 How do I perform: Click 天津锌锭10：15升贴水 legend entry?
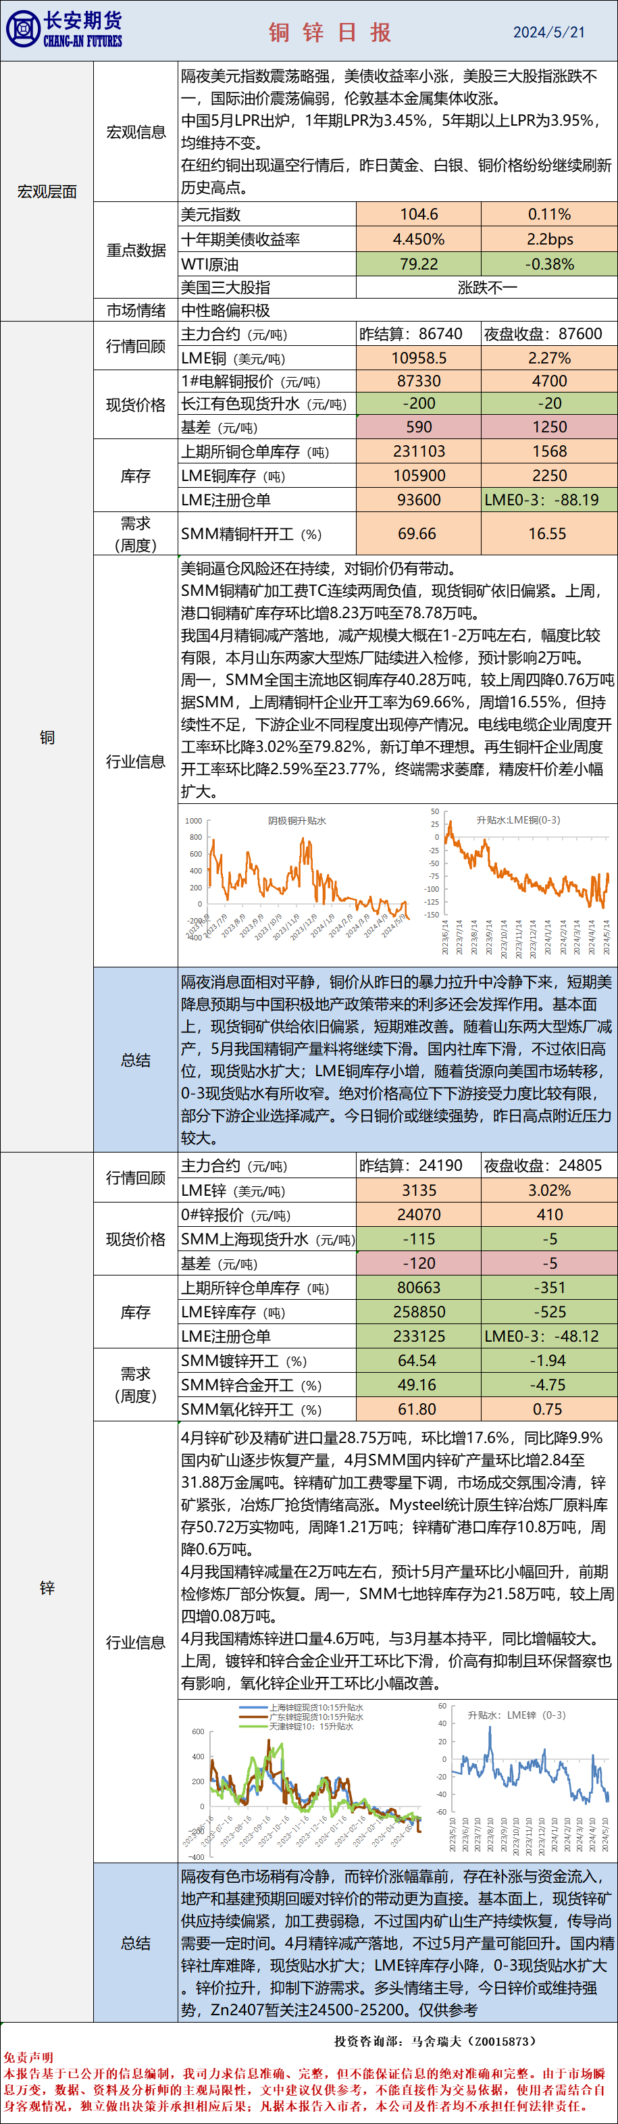pyautogui.click(x=297, y=1725)
